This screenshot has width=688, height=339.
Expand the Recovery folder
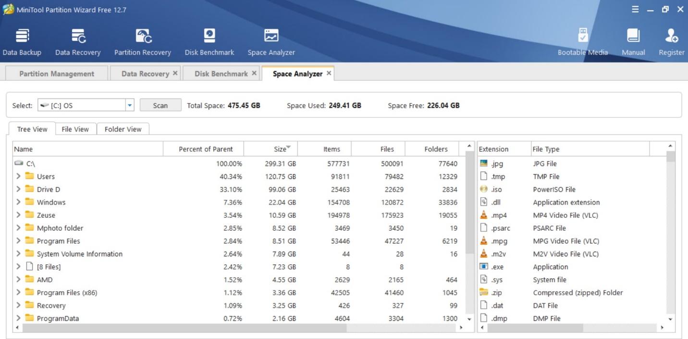[18, 305]
